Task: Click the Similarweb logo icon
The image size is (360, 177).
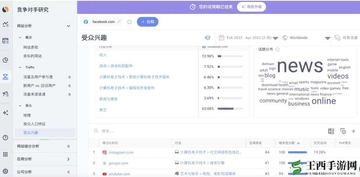Action: pos(5,9)
